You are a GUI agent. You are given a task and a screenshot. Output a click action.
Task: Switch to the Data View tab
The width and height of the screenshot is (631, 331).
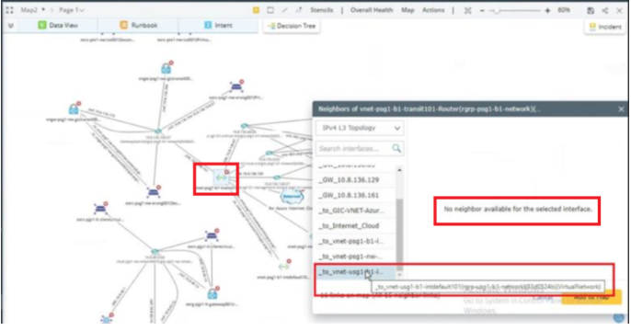58,25
